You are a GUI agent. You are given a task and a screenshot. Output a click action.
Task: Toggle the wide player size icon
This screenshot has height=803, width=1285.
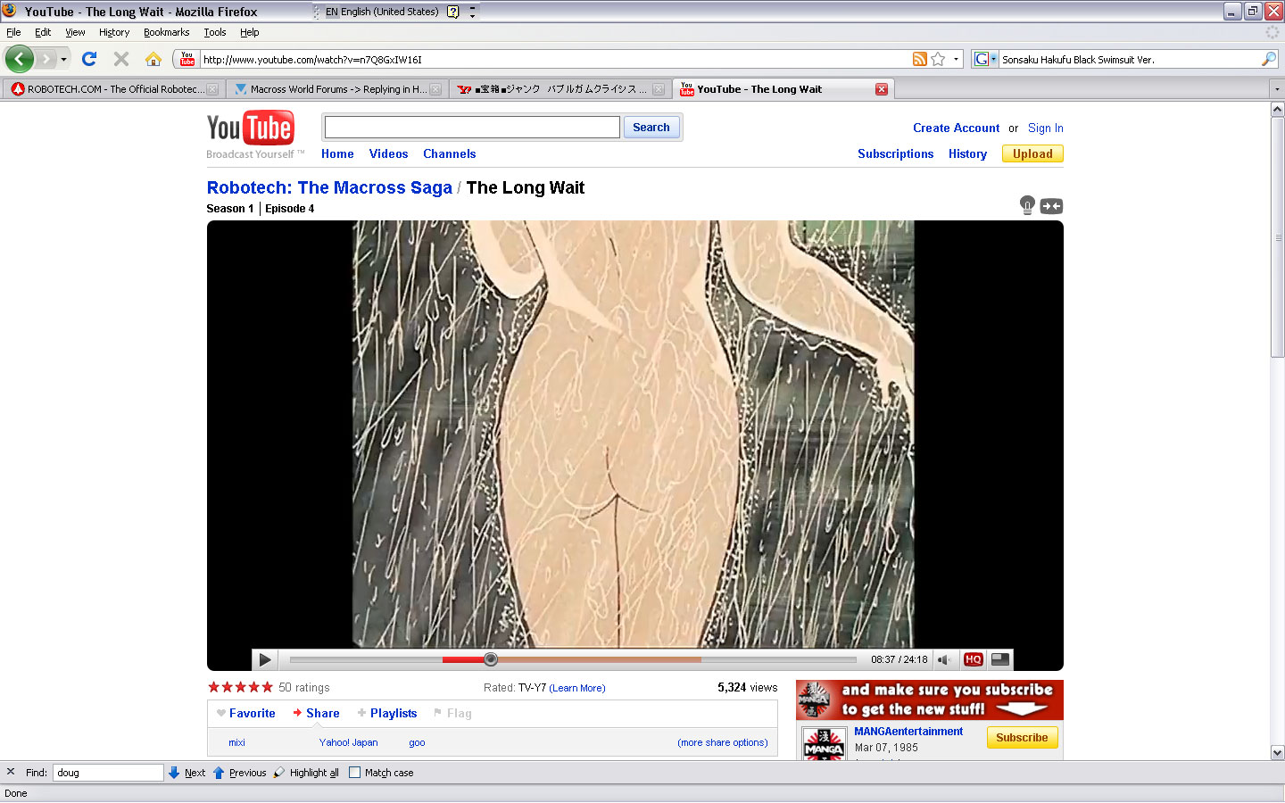[x=1051, y=206]
